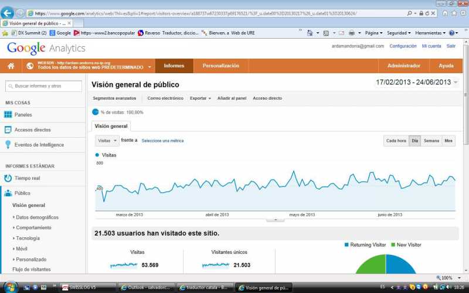Open Eventos de Intelligence lightbulb icon
The height and width of the screenshot is (293, 469).
(x=8, y=145)
